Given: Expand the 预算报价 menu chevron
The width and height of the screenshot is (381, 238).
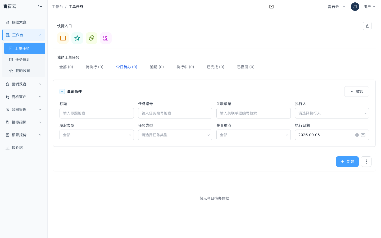Looking at the screenshot, I should click(x=40, y=135).
